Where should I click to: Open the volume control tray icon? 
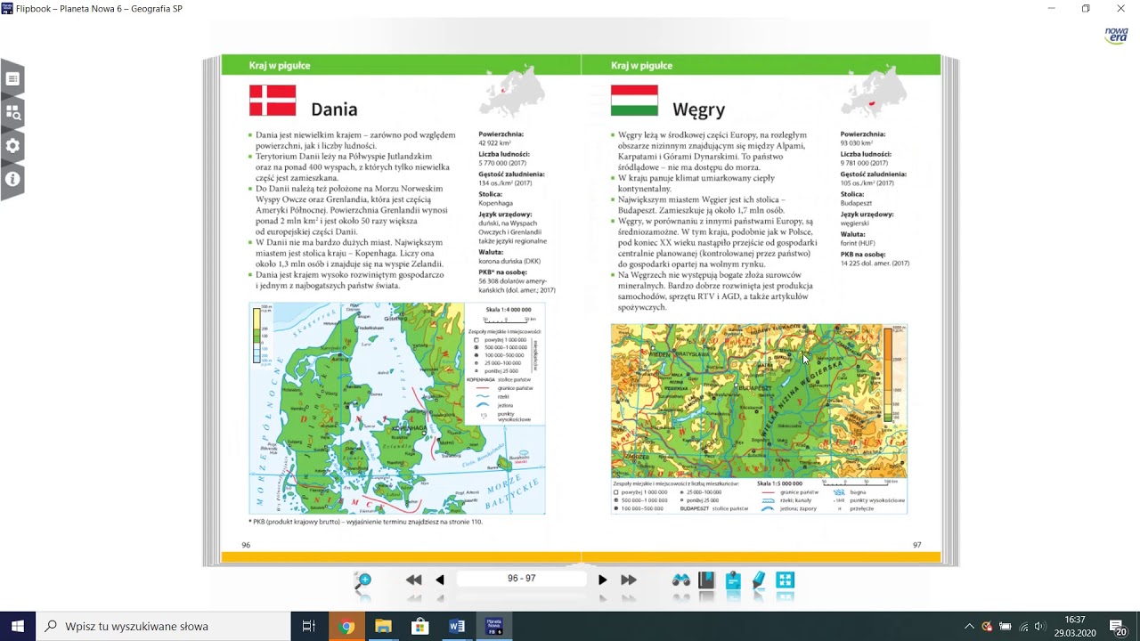pyautogui.click(x=1040, y=626)
